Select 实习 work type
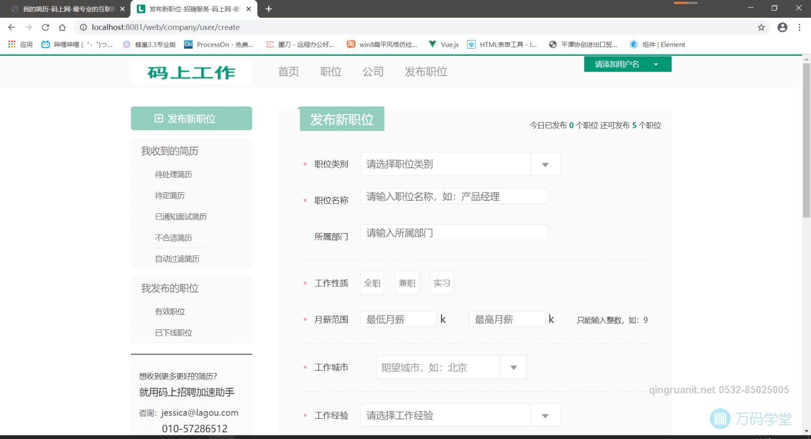The width and height of the screenshot is (811, 439). pos(441,283)
